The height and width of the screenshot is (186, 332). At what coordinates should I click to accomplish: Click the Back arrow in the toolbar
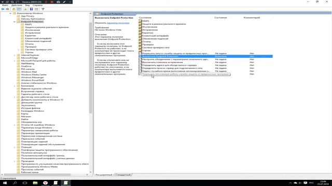pos(3,9)
